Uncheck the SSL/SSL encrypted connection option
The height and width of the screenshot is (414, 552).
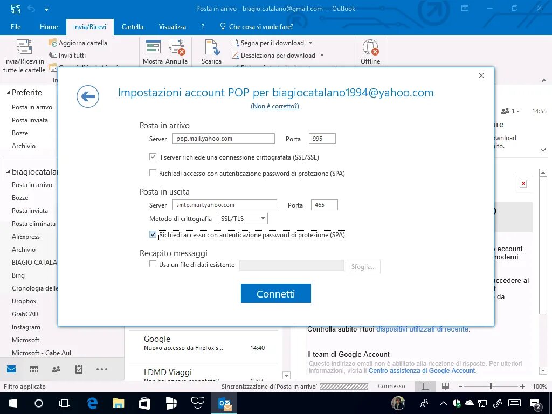tap(153, 157)
